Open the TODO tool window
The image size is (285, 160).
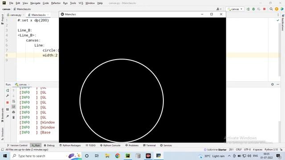click(90, 145)
